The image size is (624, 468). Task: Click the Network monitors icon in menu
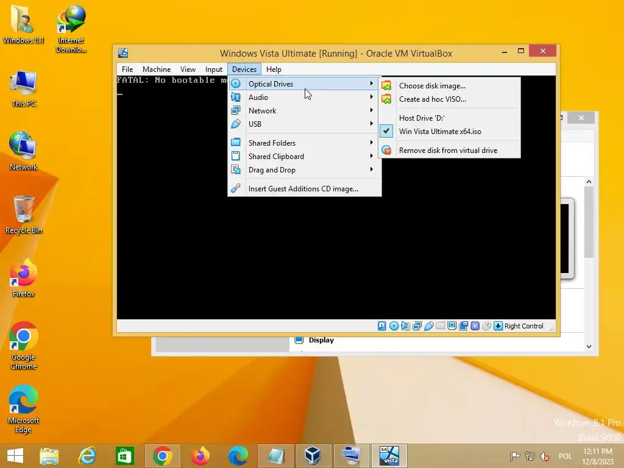click(x=236, y=110)
